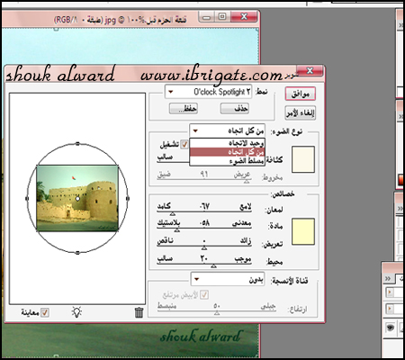Click the trash can delete-light icon
405x360 pixels.
tap(139, 312)
